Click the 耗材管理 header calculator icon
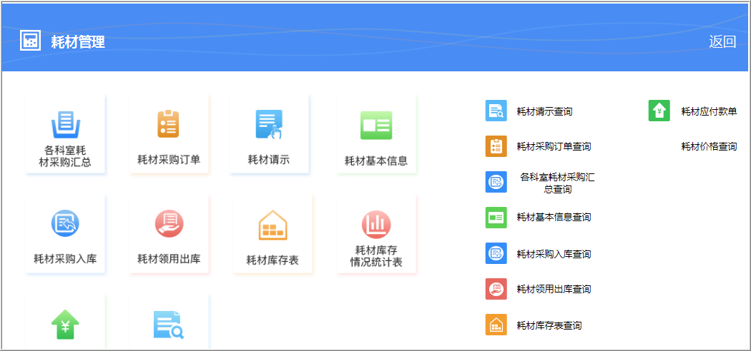Image resolution: width=751 pixels, height=351 pixels. (30, 40)
